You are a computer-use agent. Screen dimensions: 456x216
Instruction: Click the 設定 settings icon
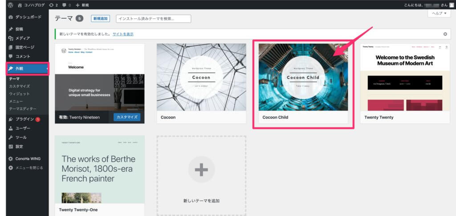click(x=11, y=147)
